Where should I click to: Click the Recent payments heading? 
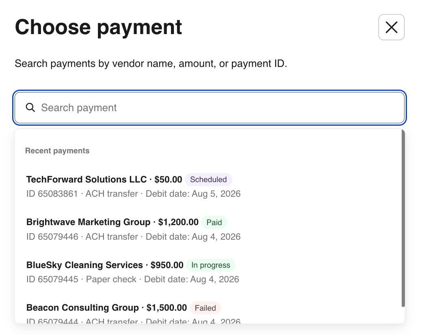coord(57,150)
